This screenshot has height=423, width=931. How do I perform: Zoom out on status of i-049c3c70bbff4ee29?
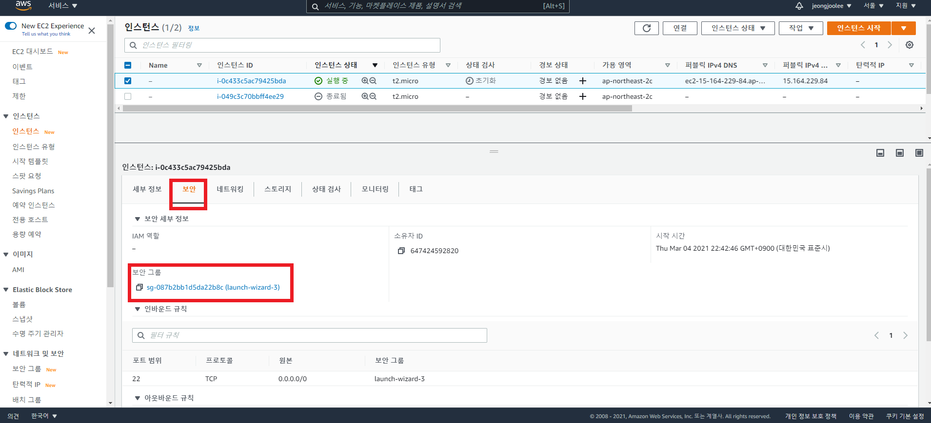[x=373, y=96]
